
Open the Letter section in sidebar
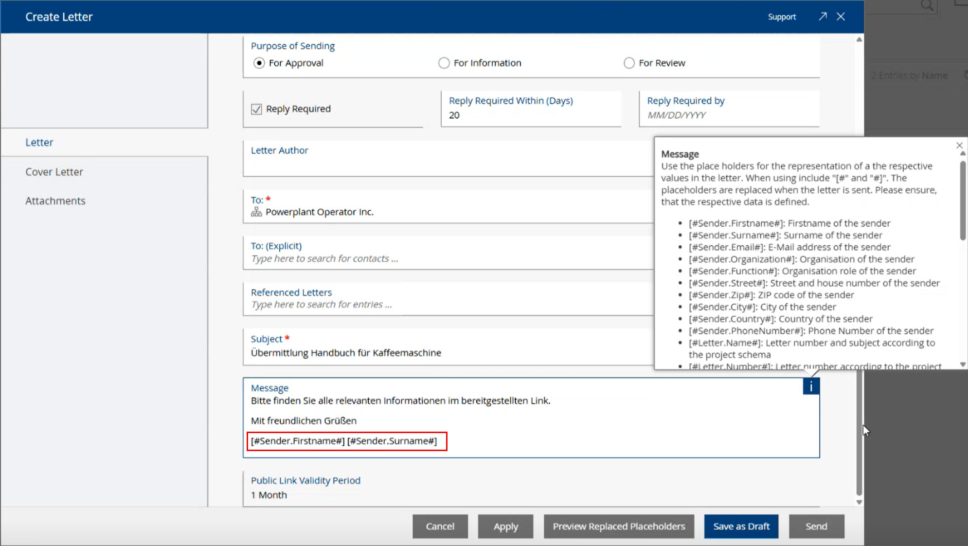[39, 143]
